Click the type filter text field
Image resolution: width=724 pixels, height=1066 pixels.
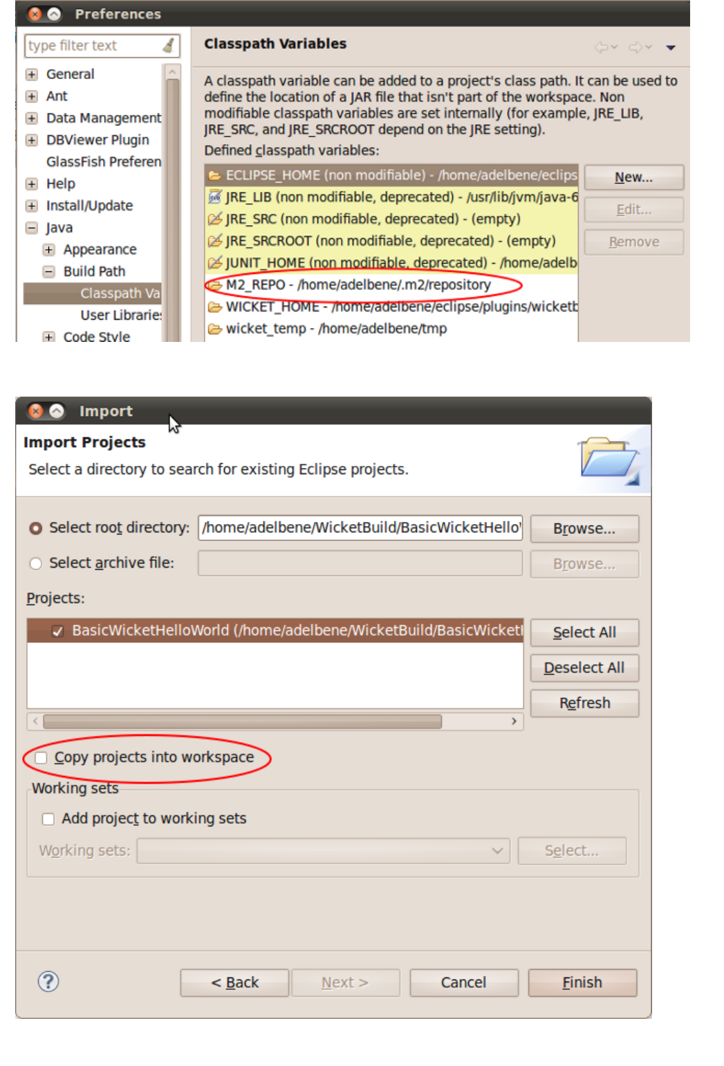coord(93,46)
